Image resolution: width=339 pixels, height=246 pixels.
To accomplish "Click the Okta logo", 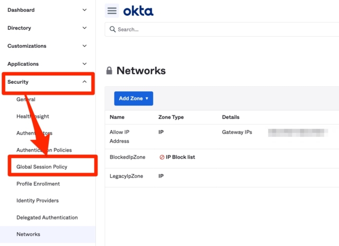I will (x=138, y=11).
